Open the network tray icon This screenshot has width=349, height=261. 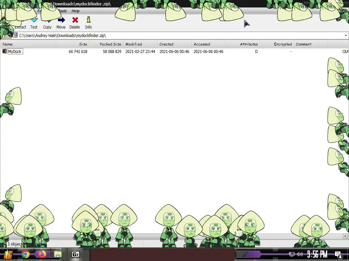(292, 254)
